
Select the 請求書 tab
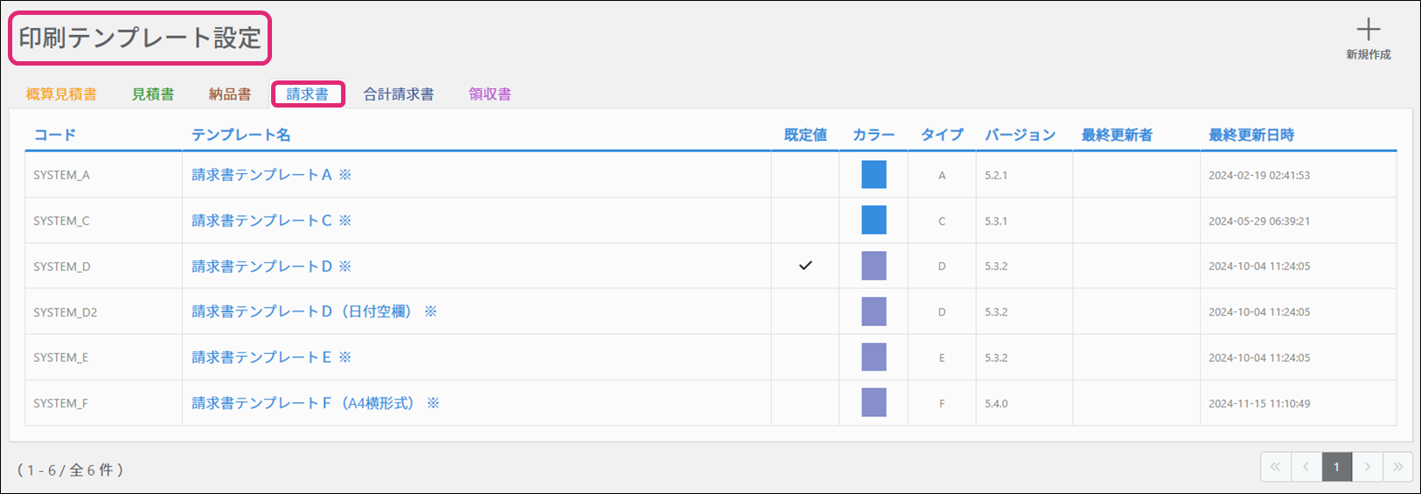[x=308, y=94]
